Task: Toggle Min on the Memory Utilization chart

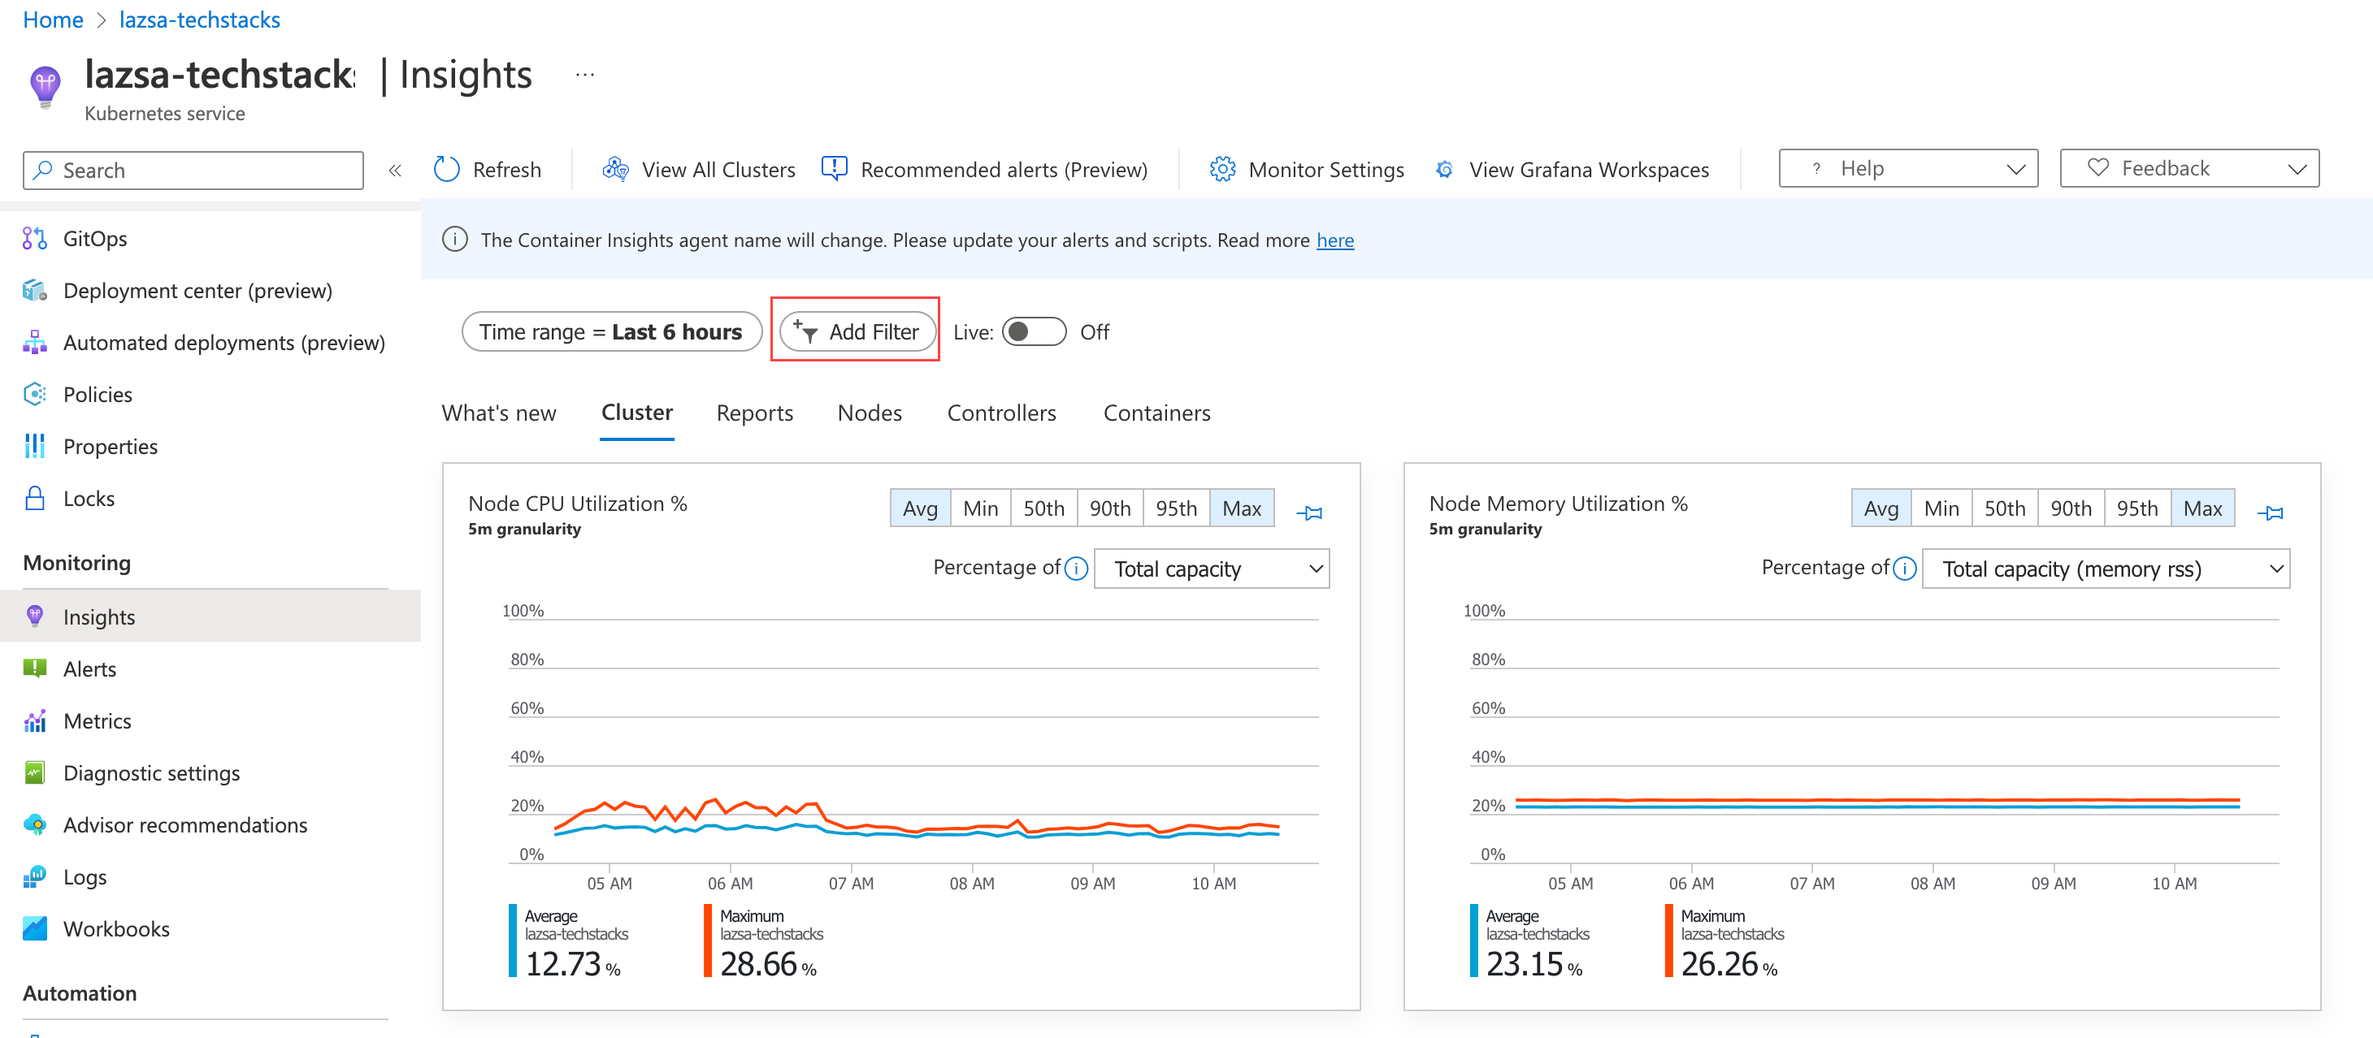Action: [x=1941, y=508]
